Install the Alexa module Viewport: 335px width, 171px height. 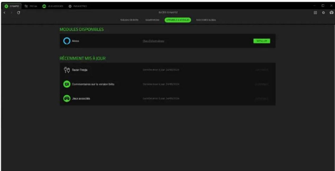[262, 41]
